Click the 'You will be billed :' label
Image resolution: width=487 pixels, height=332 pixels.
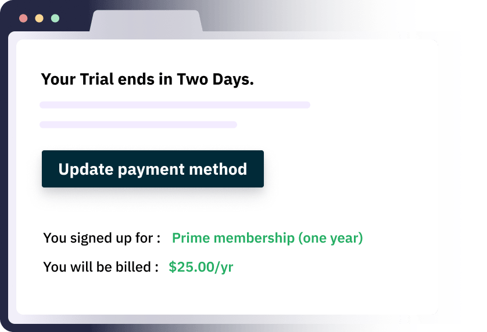101,267
